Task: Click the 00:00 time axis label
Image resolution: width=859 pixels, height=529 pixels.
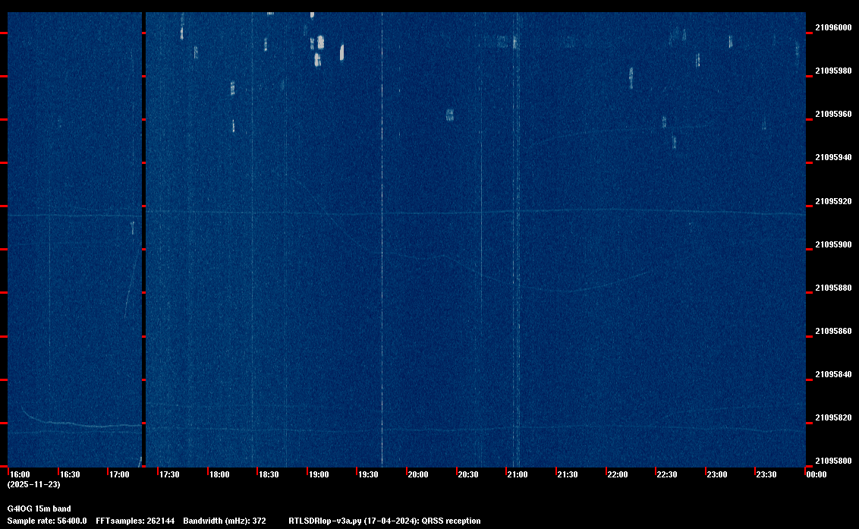Action: pyautogui.click(x=817, y=474)
